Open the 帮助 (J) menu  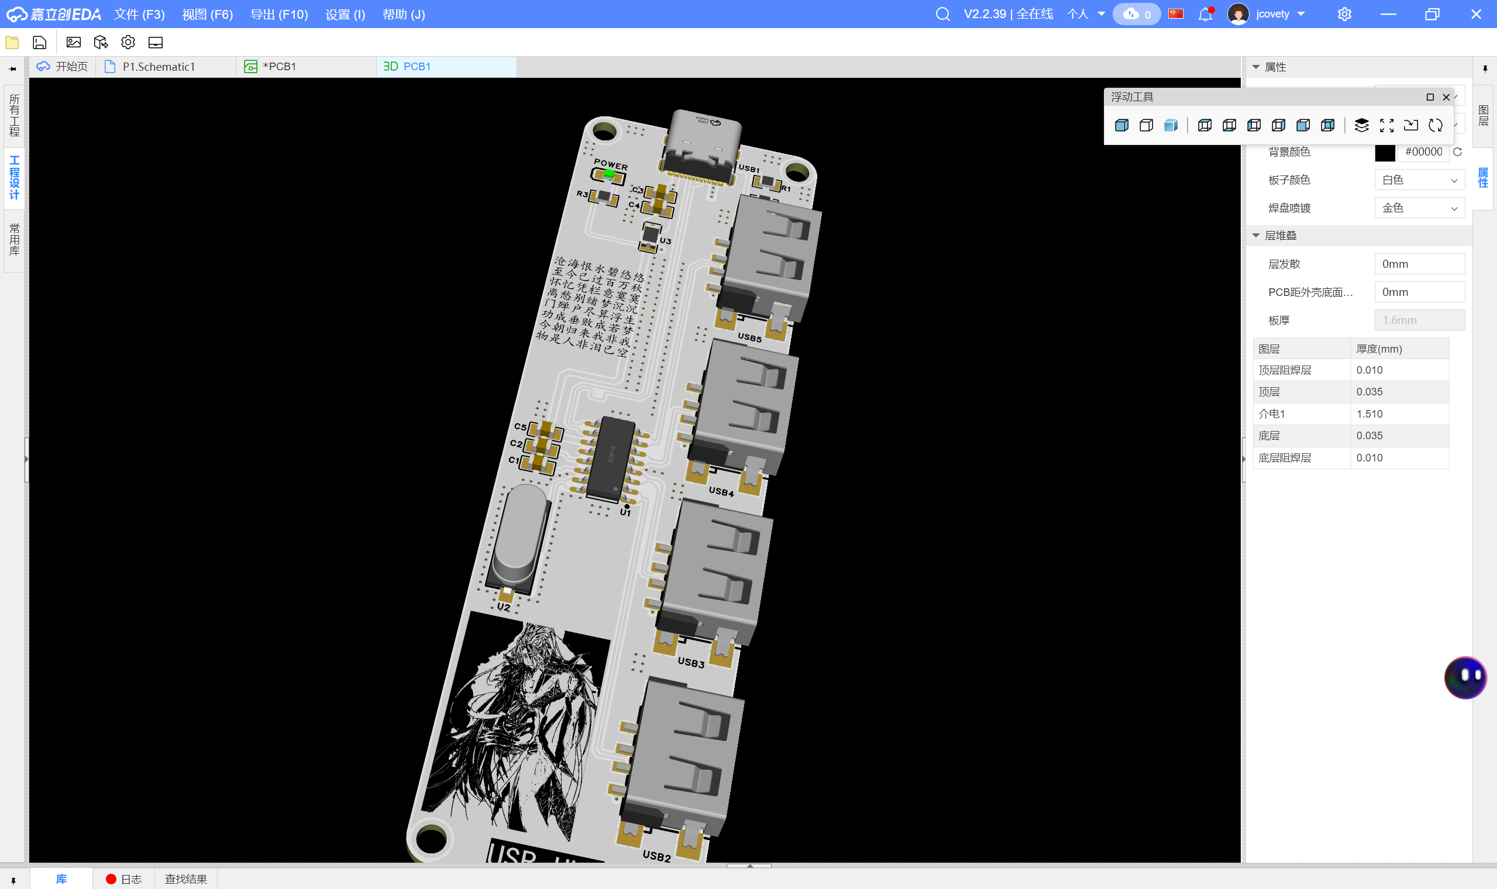point(404,15)
